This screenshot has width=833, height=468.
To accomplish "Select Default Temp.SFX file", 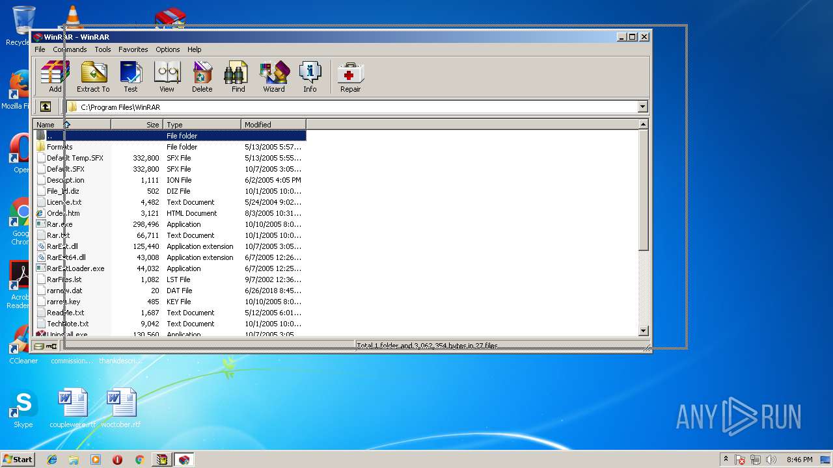I will [170, 158].
